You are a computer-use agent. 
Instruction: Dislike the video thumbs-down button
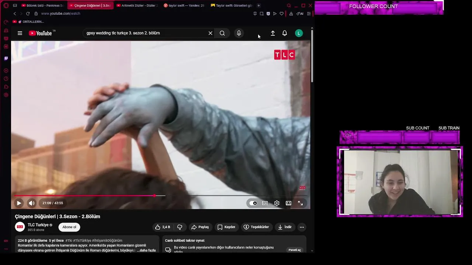(180, 227)
